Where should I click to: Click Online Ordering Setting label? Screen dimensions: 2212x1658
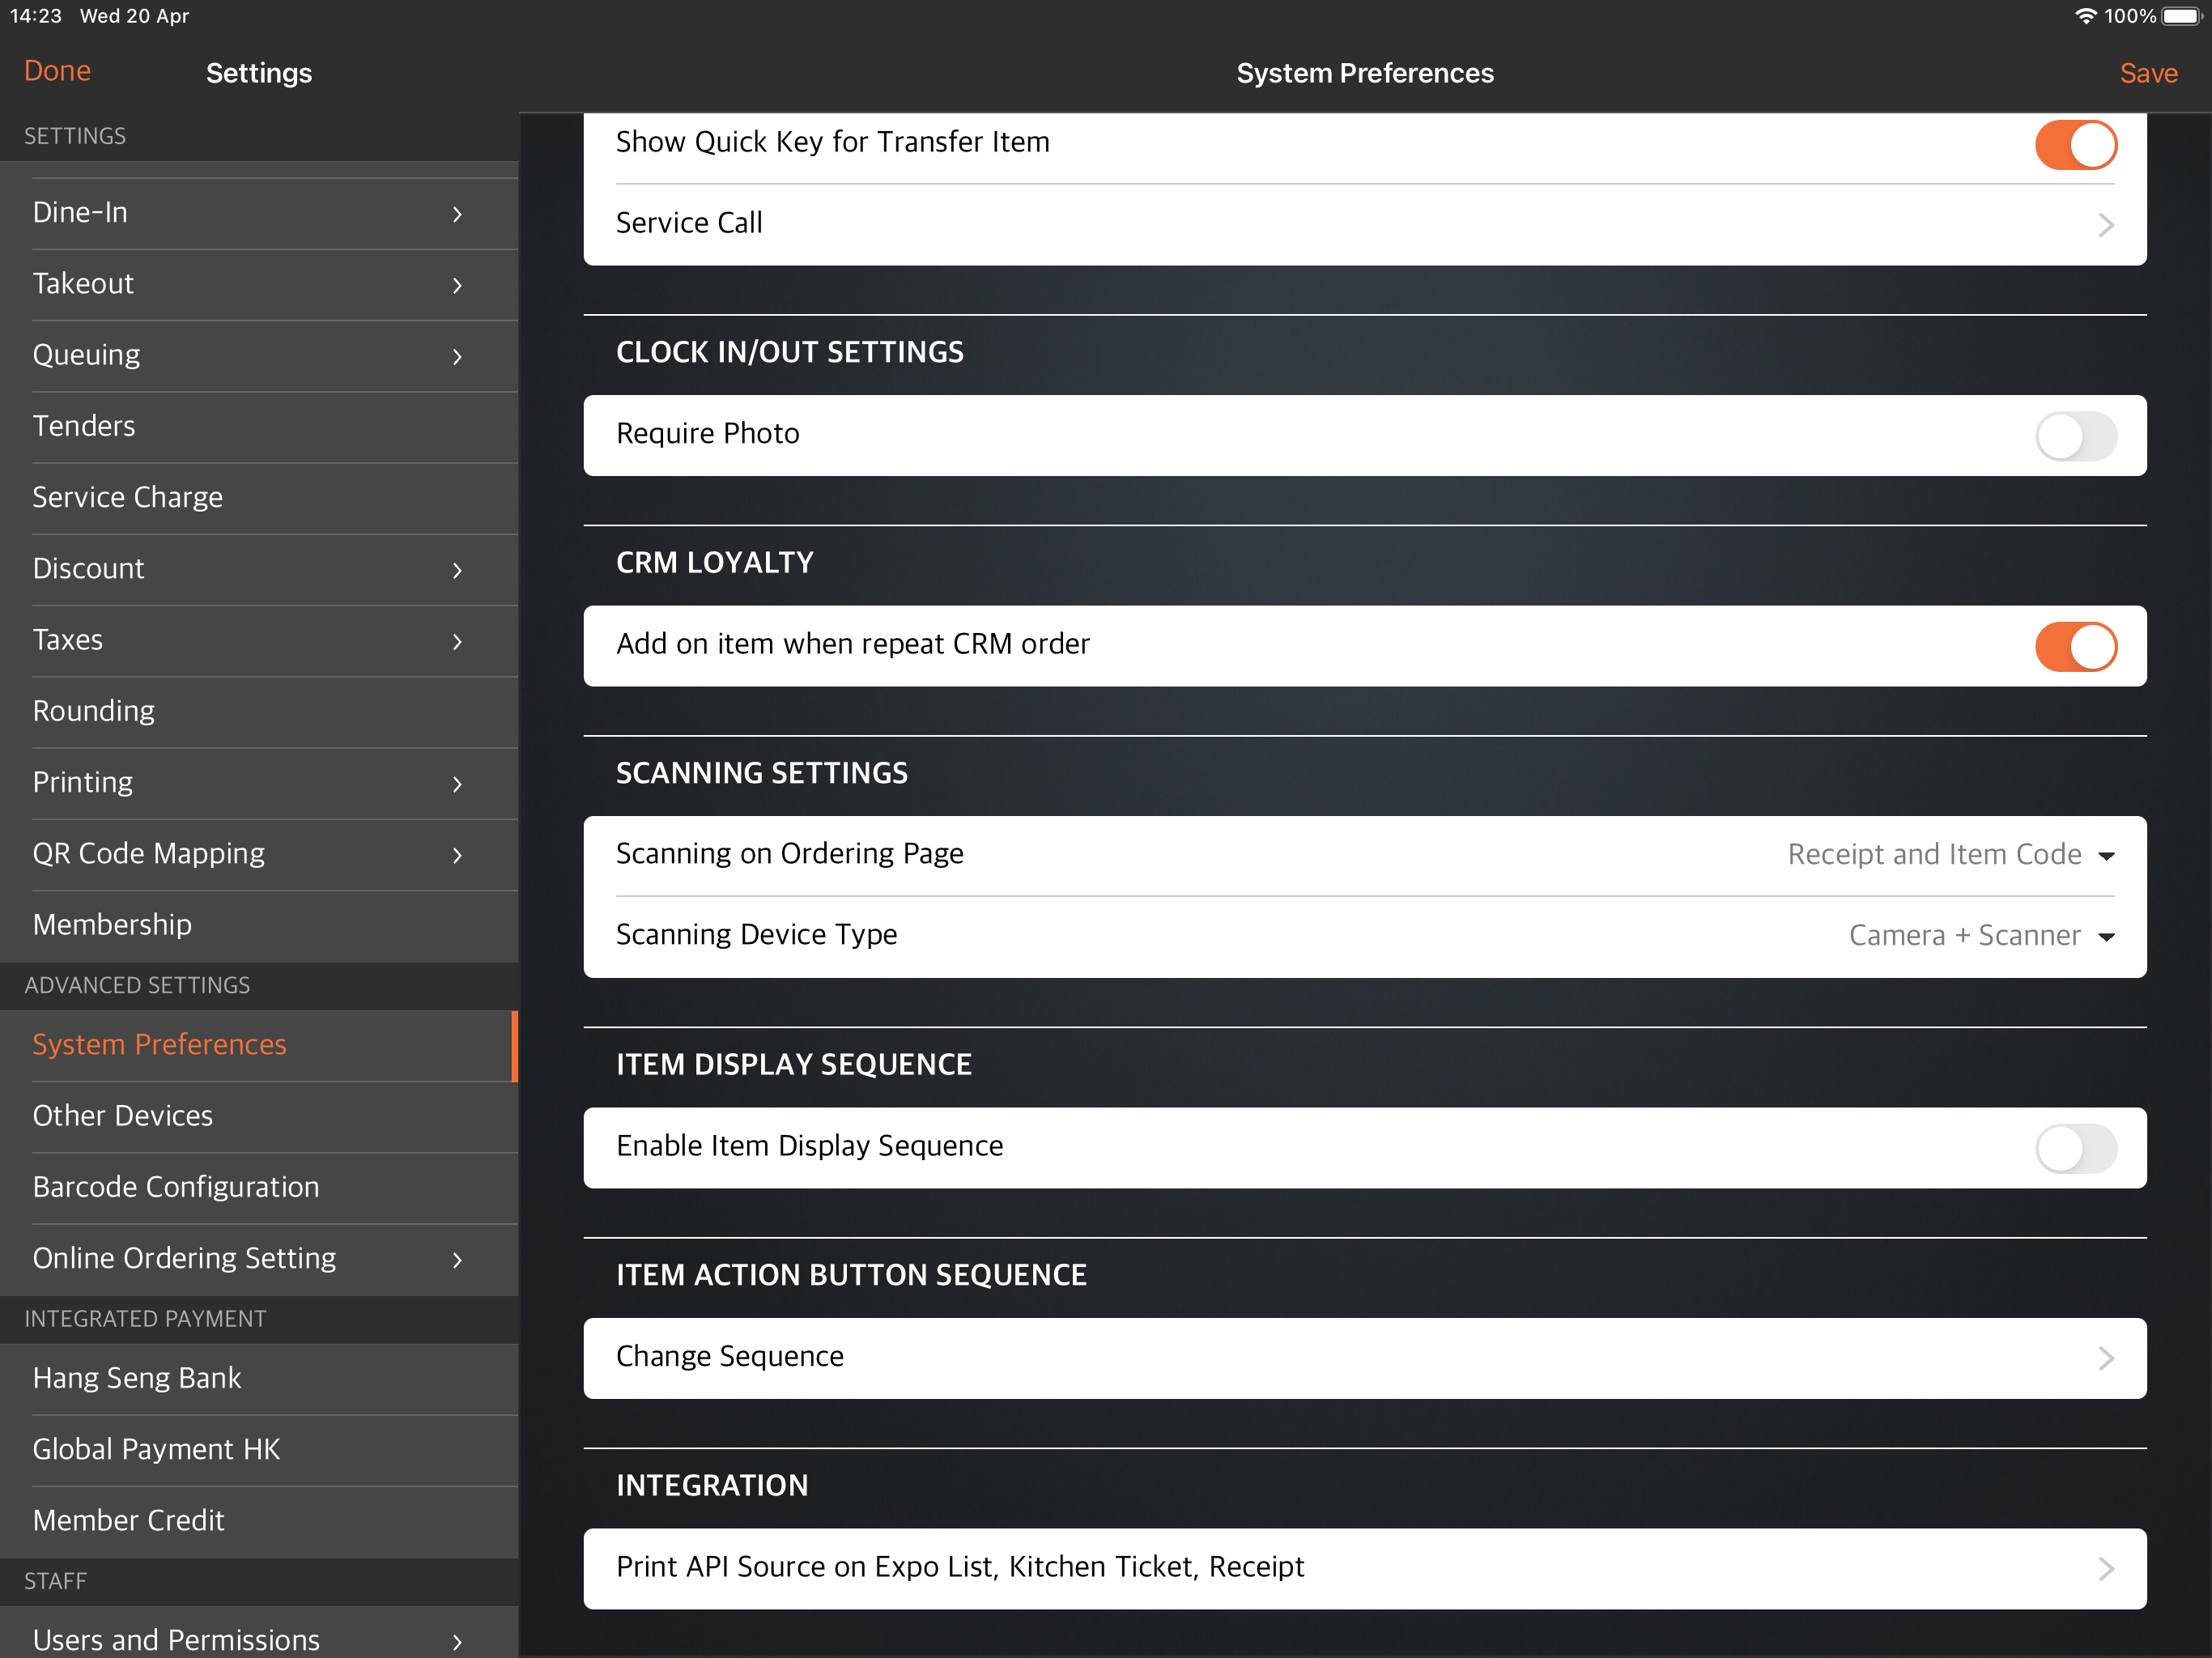[184, 1258]
